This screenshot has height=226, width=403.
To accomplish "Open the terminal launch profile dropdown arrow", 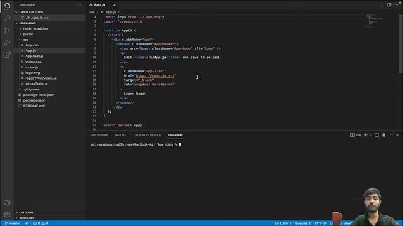I will 370,135.
